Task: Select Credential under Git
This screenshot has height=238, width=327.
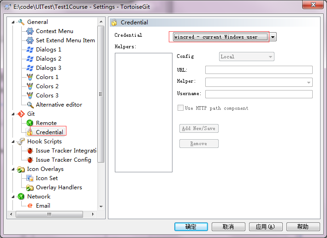Action: point(49,132)
